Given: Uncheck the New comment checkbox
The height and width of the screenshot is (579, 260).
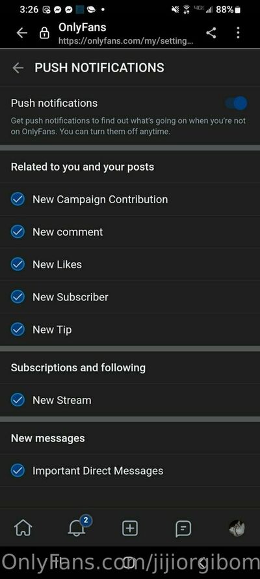Looking at the screenshot, I should click(x=18, y=232).
